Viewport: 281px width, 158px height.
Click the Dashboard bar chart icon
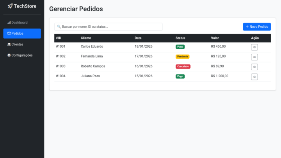pos(9,23)
